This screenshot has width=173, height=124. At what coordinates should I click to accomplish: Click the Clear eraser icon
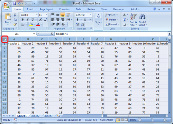124,24
